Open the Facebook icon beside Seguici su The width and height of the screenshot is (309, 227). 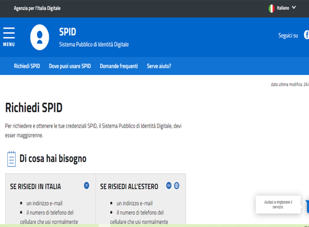(x=306, y=35)
